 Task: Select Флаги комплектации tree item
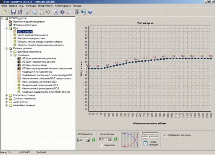click(x=25, y=25)
